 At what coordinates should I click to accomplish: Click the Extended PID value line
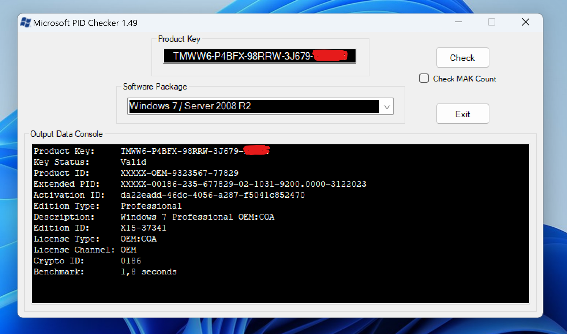[244, 184]
